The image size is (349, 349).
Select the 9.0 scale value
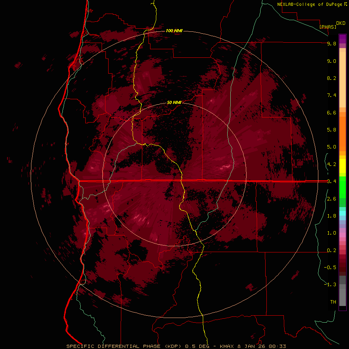332,61
